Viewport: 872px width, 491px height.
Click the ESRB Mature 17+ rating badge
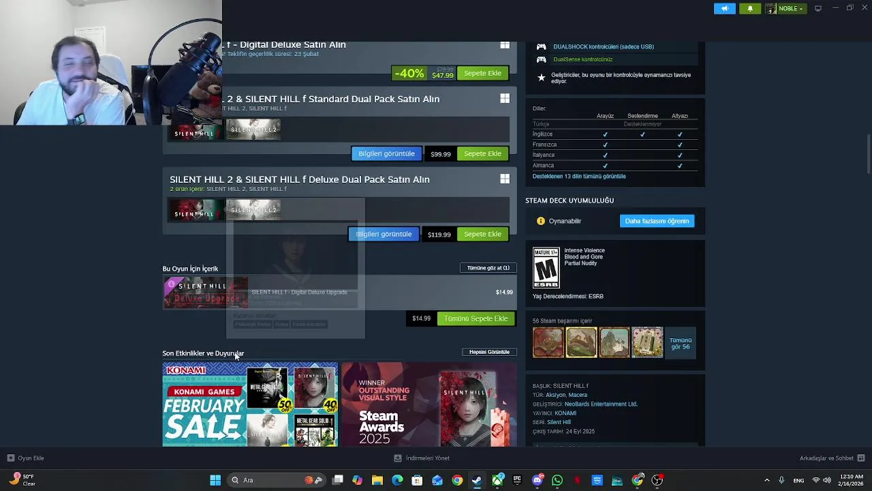point(546,267)
